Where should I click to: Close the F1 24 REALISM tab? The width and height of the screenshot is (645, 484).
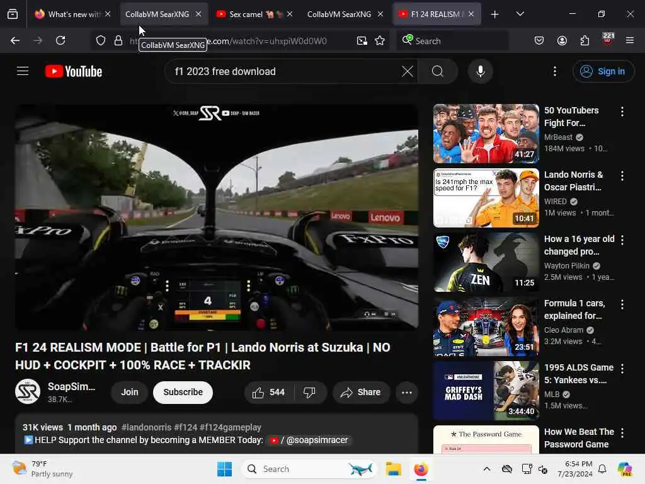click(x=471, y=14)
